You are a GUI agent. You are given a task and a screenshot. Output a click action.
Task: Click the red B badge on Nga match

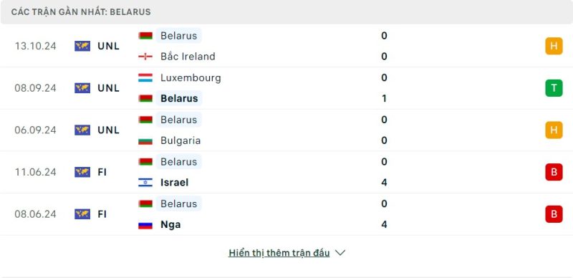(554, 214)
